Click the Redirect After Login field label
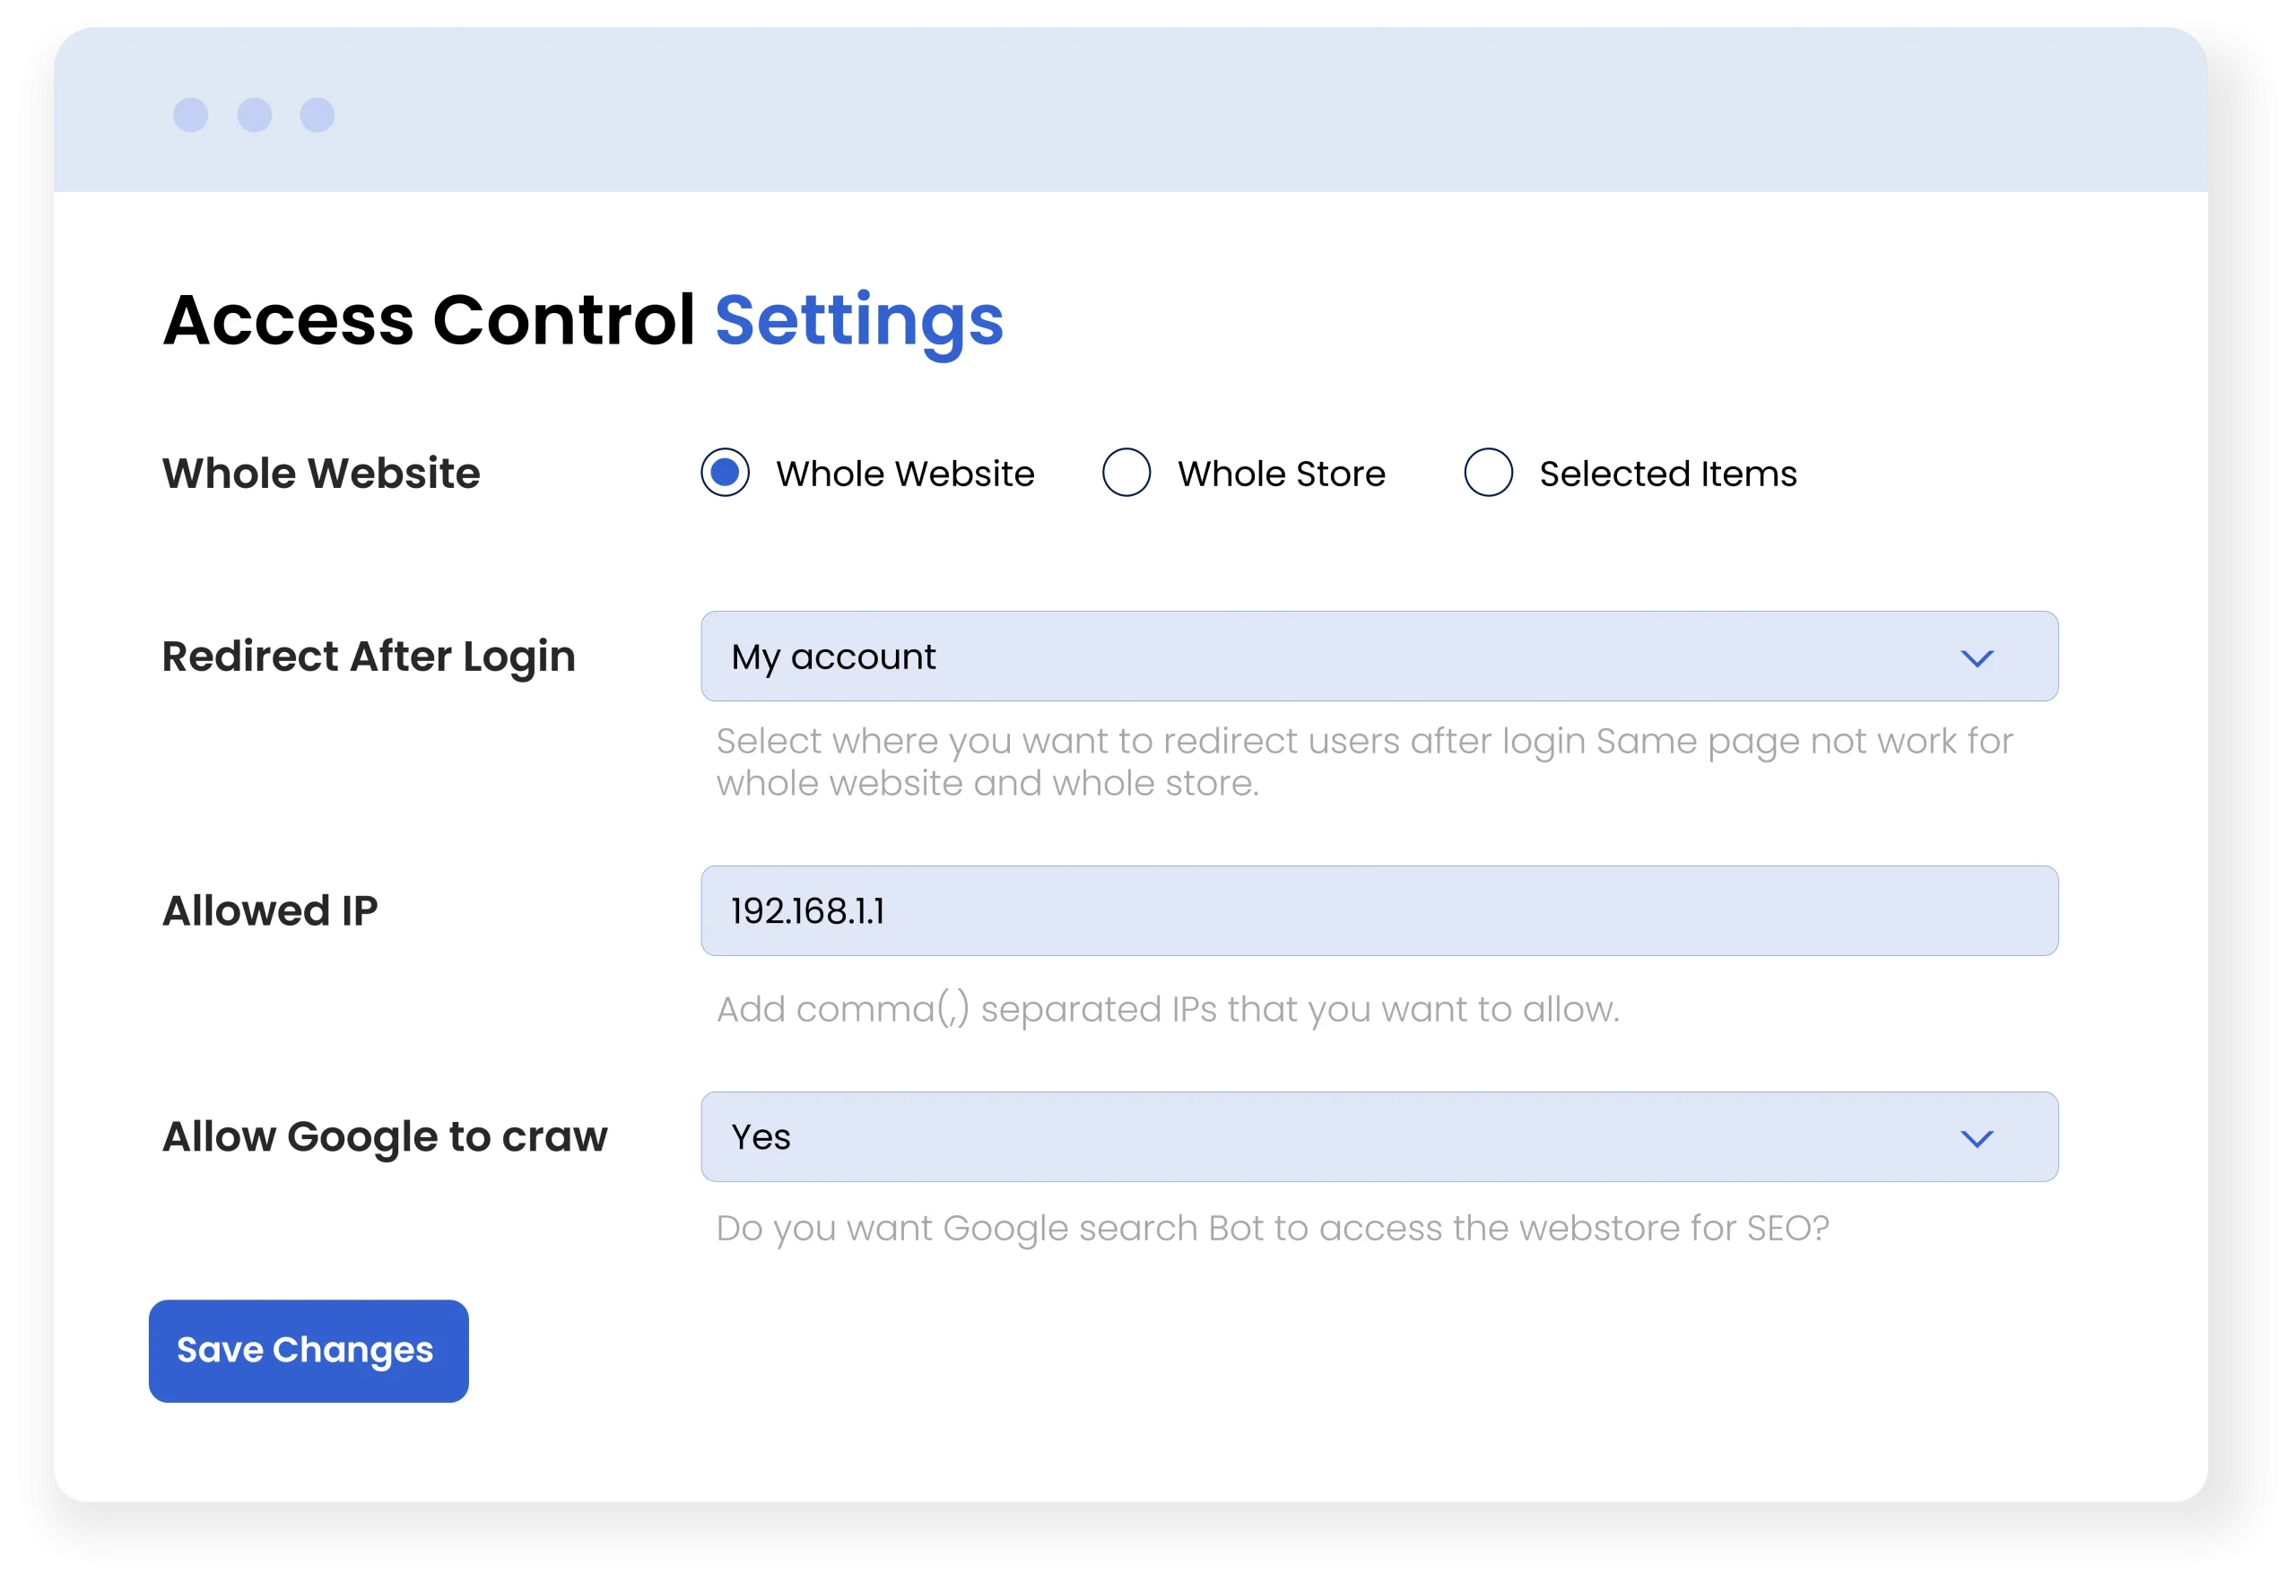Image resolution: width=2296 pixels, height=1583 pixels. tap(369, 657)
